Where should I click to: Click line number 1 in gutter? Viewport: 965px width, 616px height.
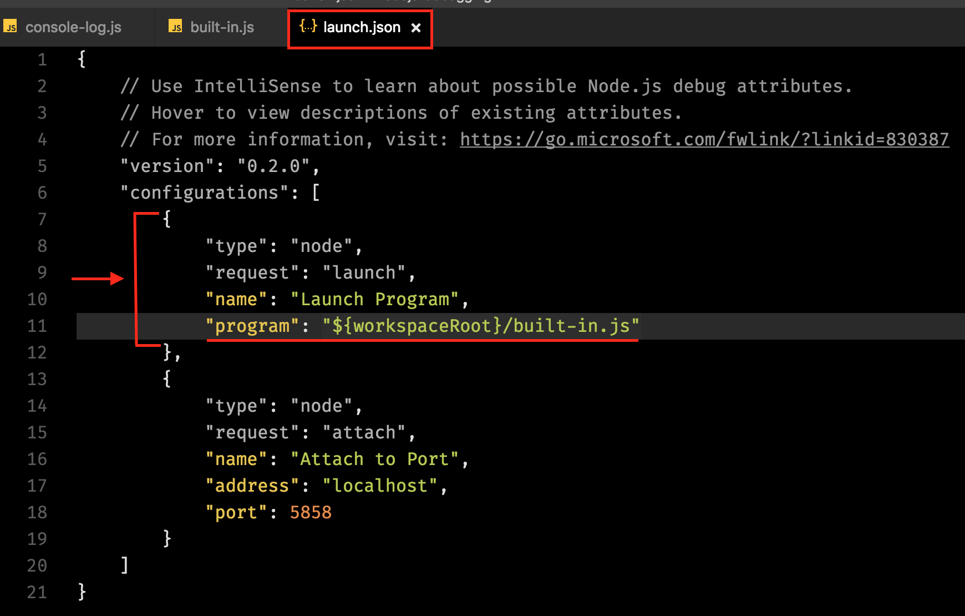coord(42,60)
